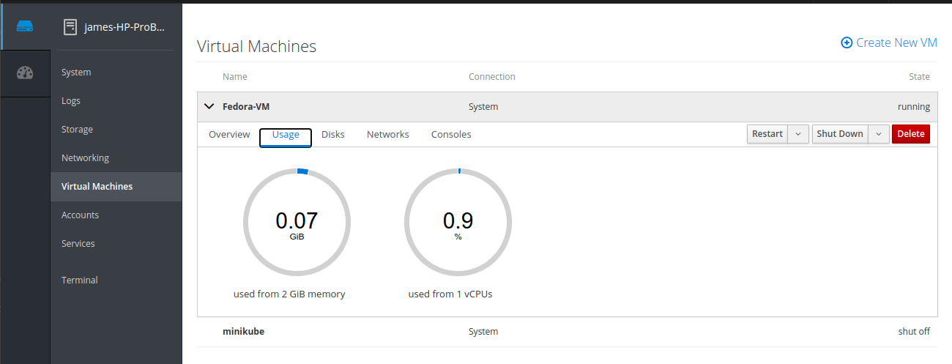Click the server icon beside james-HP-ProB hostname

pyautogui.click(x=70, y=28)
